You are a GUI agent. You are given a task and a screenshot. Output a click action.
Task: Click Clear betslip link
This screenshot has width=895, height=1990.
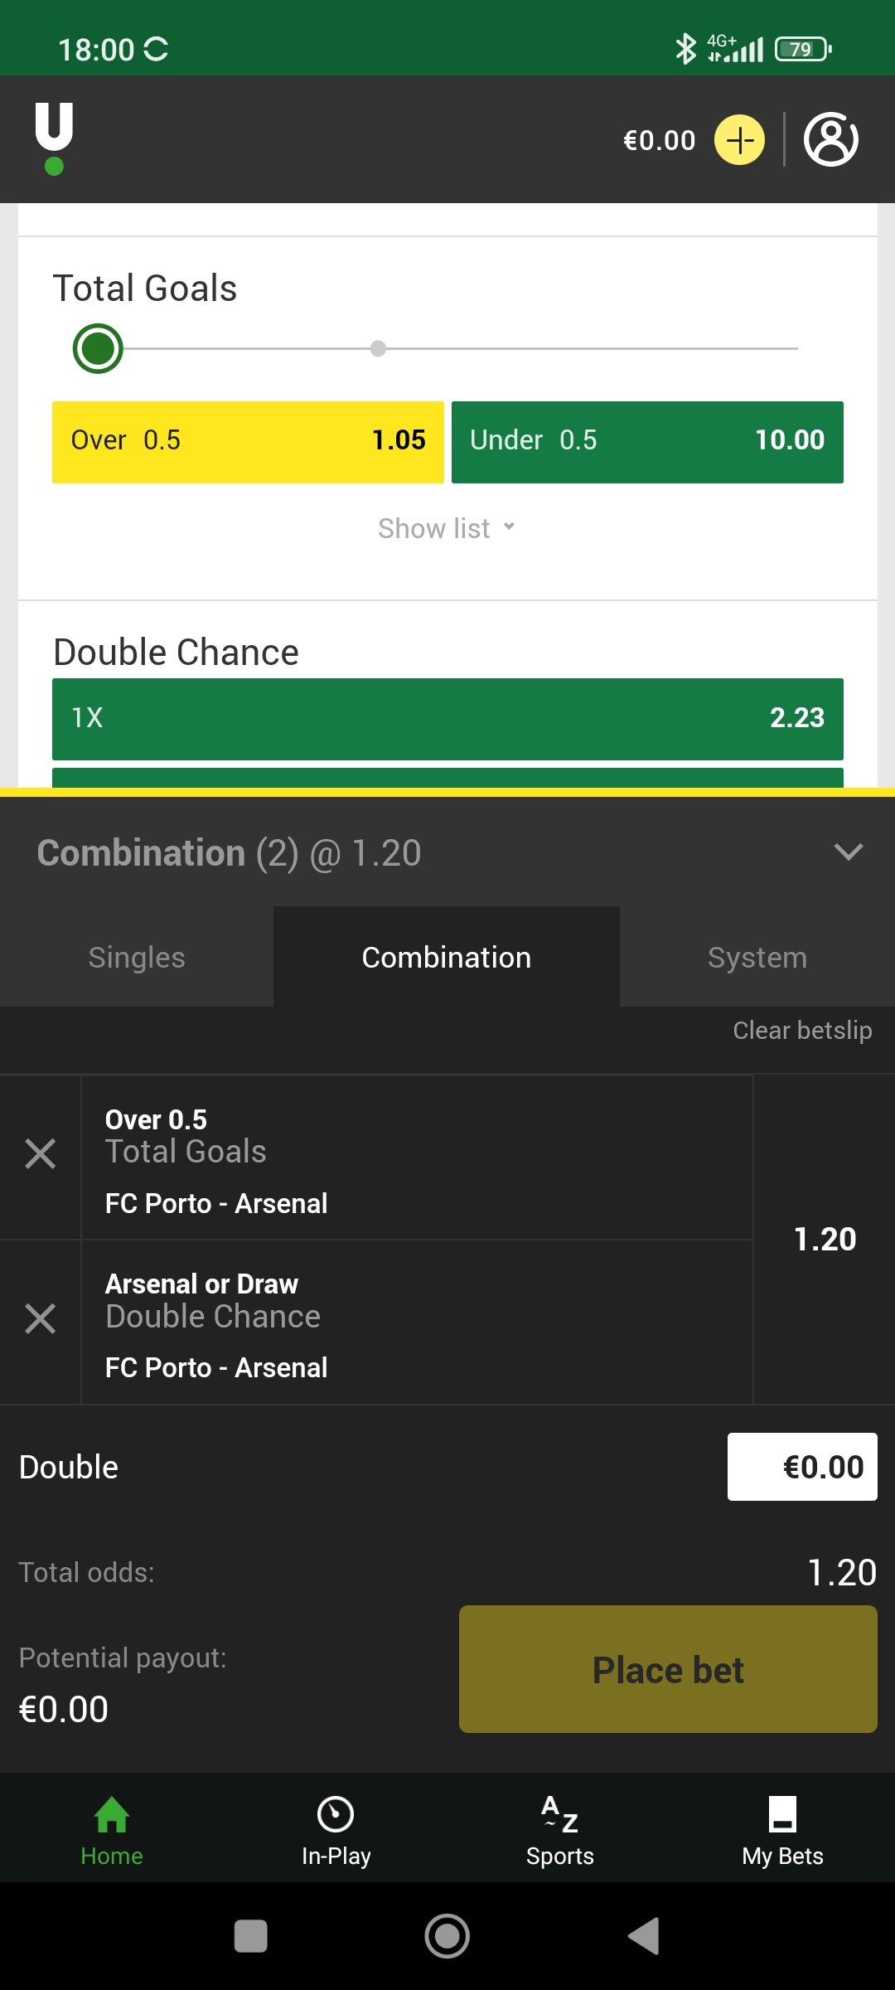coord(801,1031)
